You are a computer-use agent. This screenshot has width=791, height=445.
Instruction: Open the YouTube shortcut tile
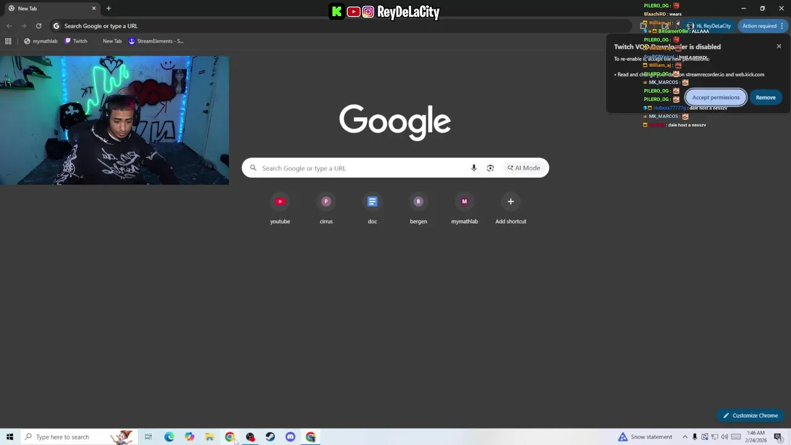(280, 209)
